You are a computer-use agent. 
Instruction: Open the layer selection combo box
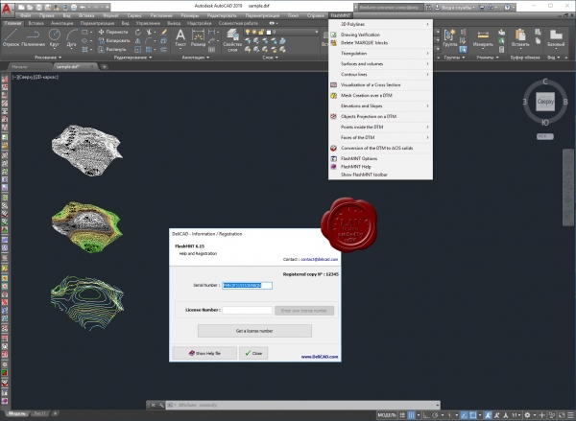pyautogui.click(x=281, y=32)
